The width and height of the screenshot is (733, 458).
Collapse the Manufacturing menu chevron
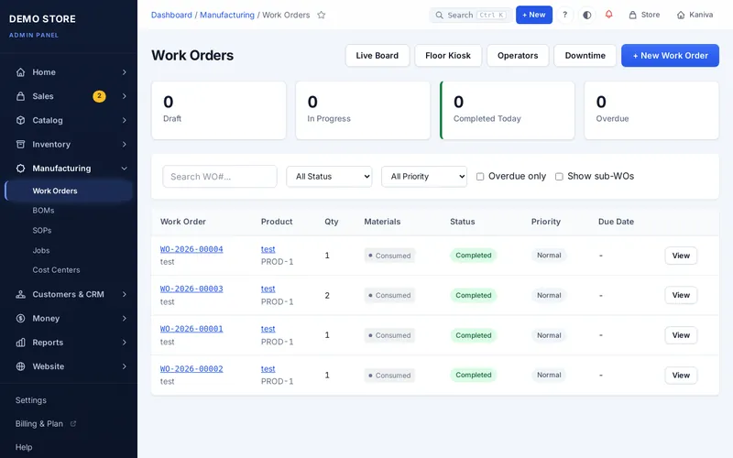pos(125,169)
